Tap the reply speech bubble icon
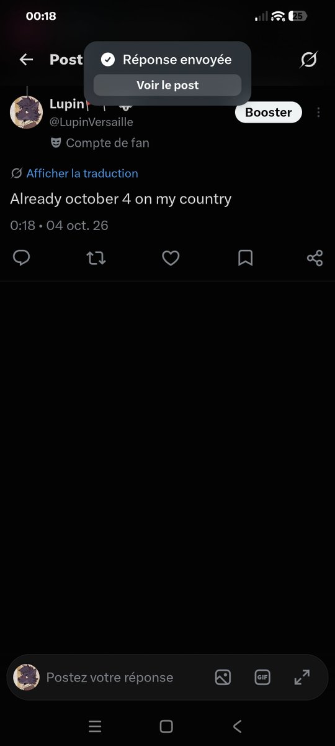 pos(22,257)
